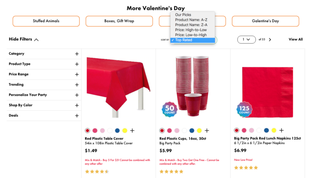
Task: Open the Trending filter plus icon
Action: [77, 85]
